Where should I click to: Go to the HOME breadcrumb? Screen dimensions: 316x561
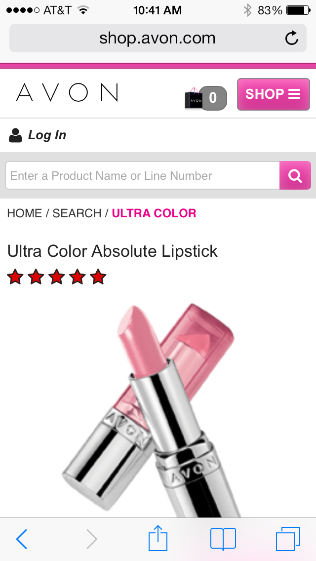(24, 213)
